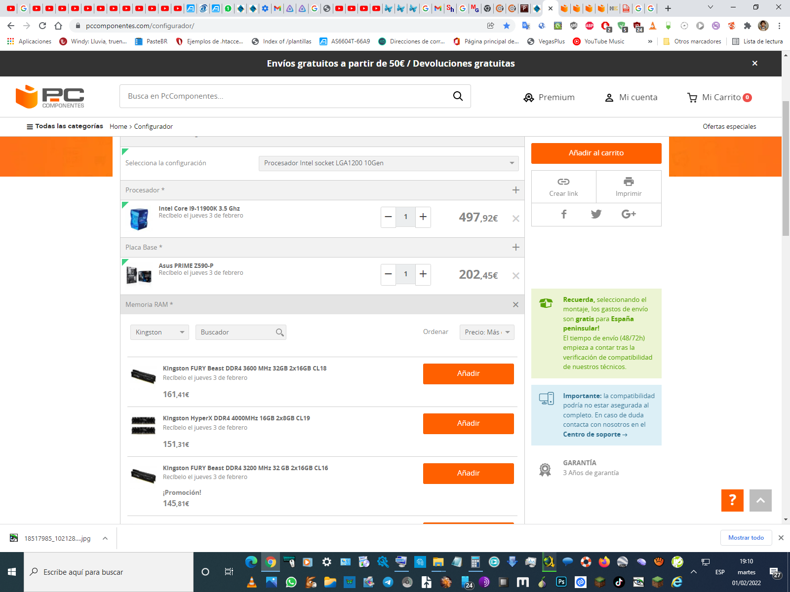
Task: Click the Crear link icon
Action: pyautogui.click(x=563, y=182)
